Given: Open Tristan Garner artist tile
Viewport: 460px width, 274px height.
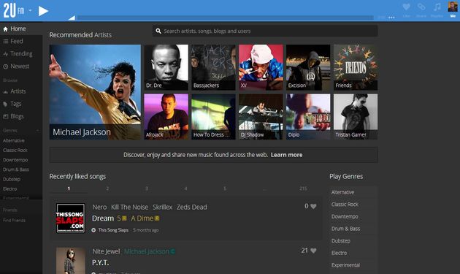Looking at the screenshot, I should (356, 117).
